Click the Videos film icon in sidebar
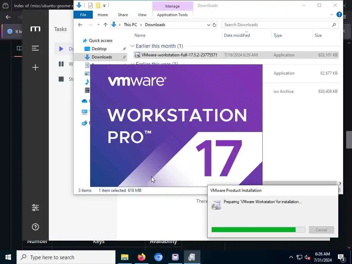The image size is (352, 264). [x=87, y=90]
